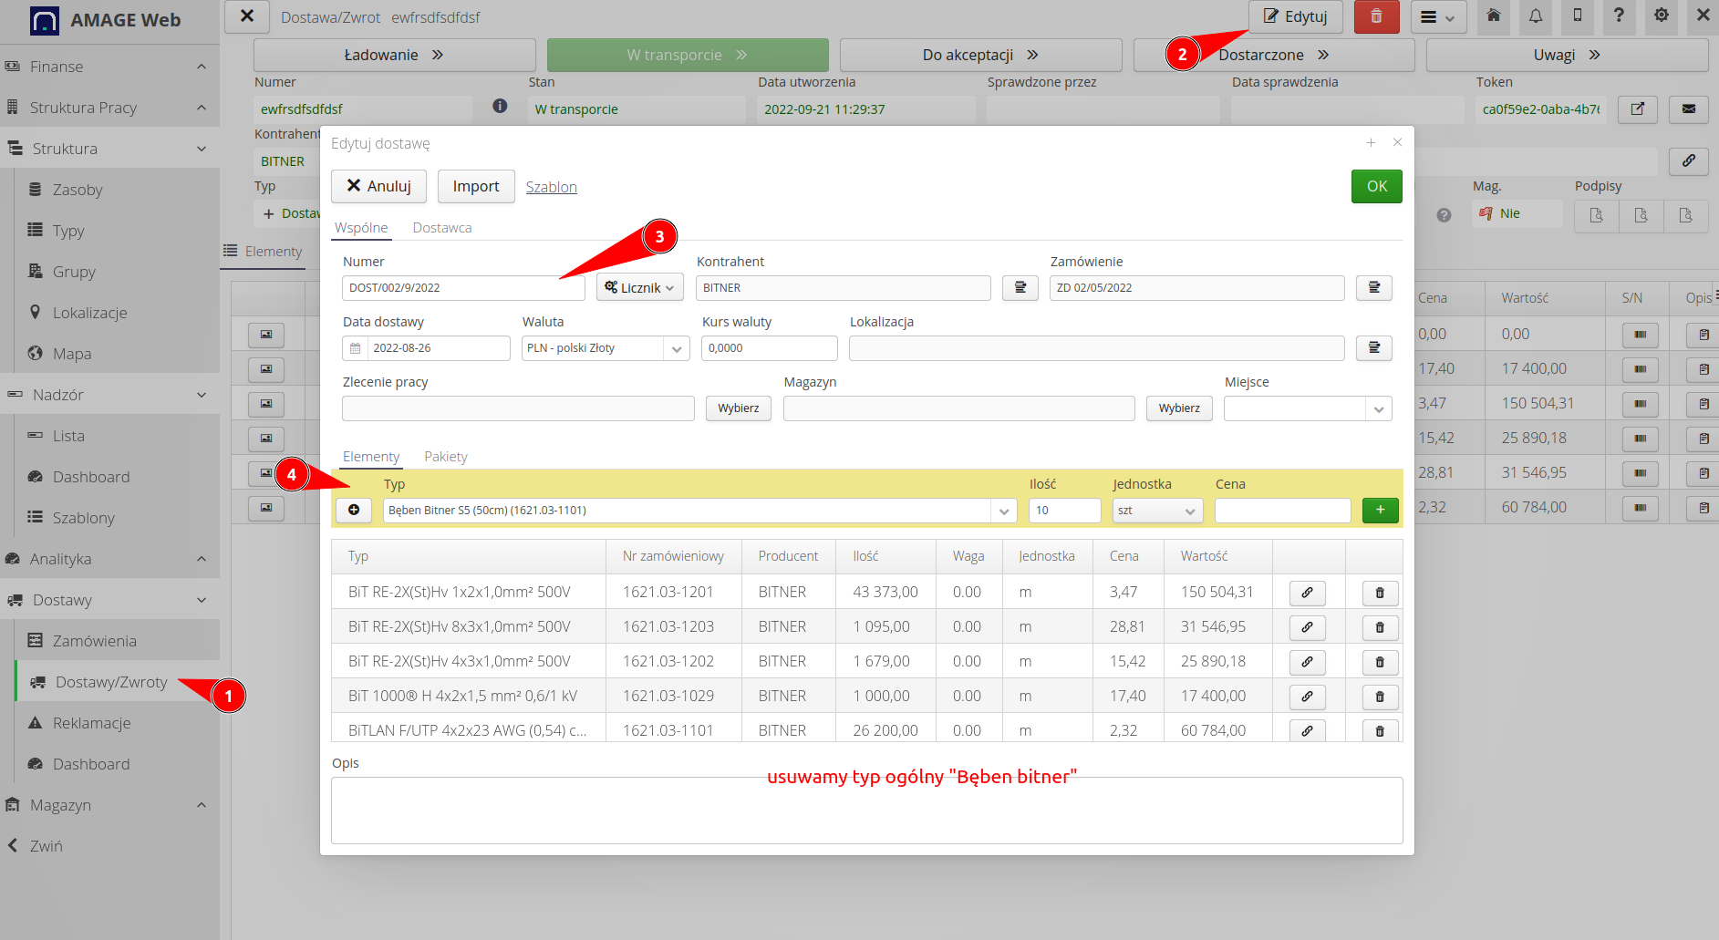Open the Jednostka unit dropdown showing szt
This screenshot has height=940, width=1719.
click(x=1156, y=510)
